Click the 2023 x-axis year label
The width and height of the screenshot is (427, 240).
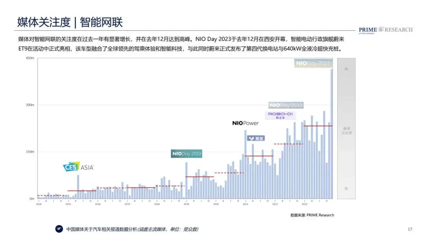click(304, 204)
